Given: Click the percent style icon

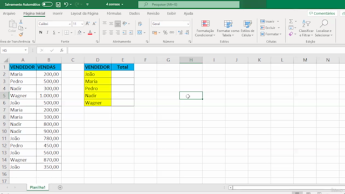Looking at the screenshot, I should (165, 32).
